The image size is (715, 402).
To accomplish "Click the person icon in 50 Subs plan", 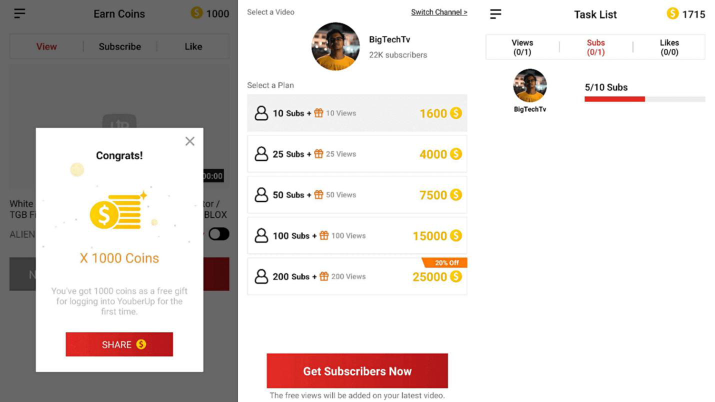I will coord(261,194).
